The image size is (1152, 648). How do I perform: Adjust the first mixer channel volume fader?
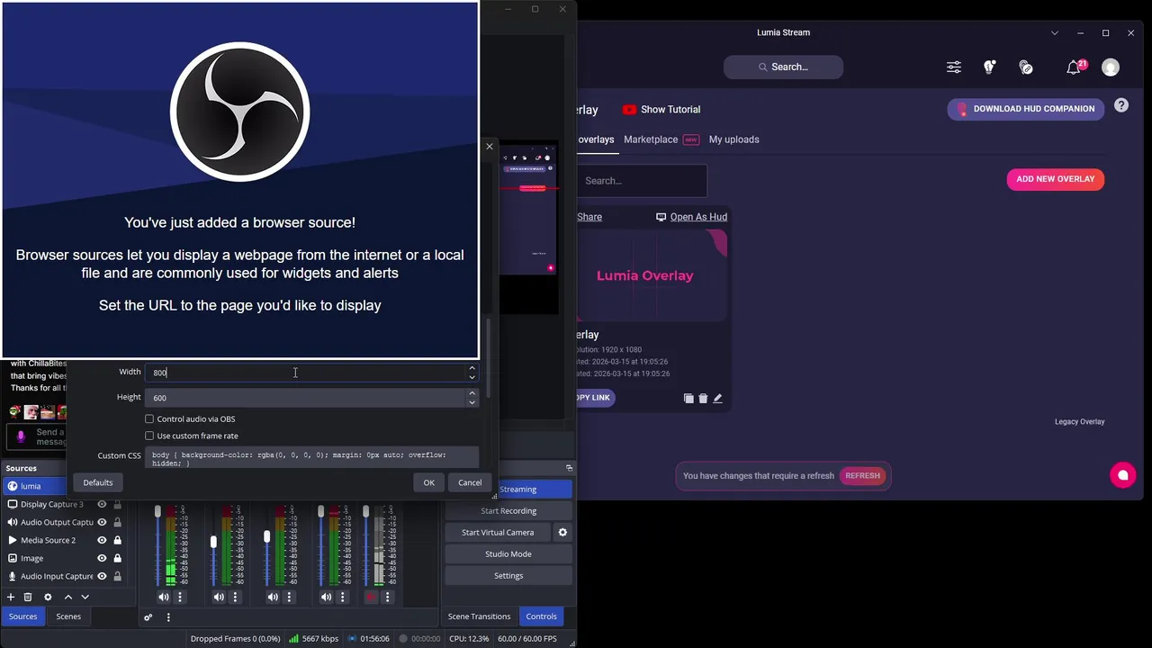[157, 512]
